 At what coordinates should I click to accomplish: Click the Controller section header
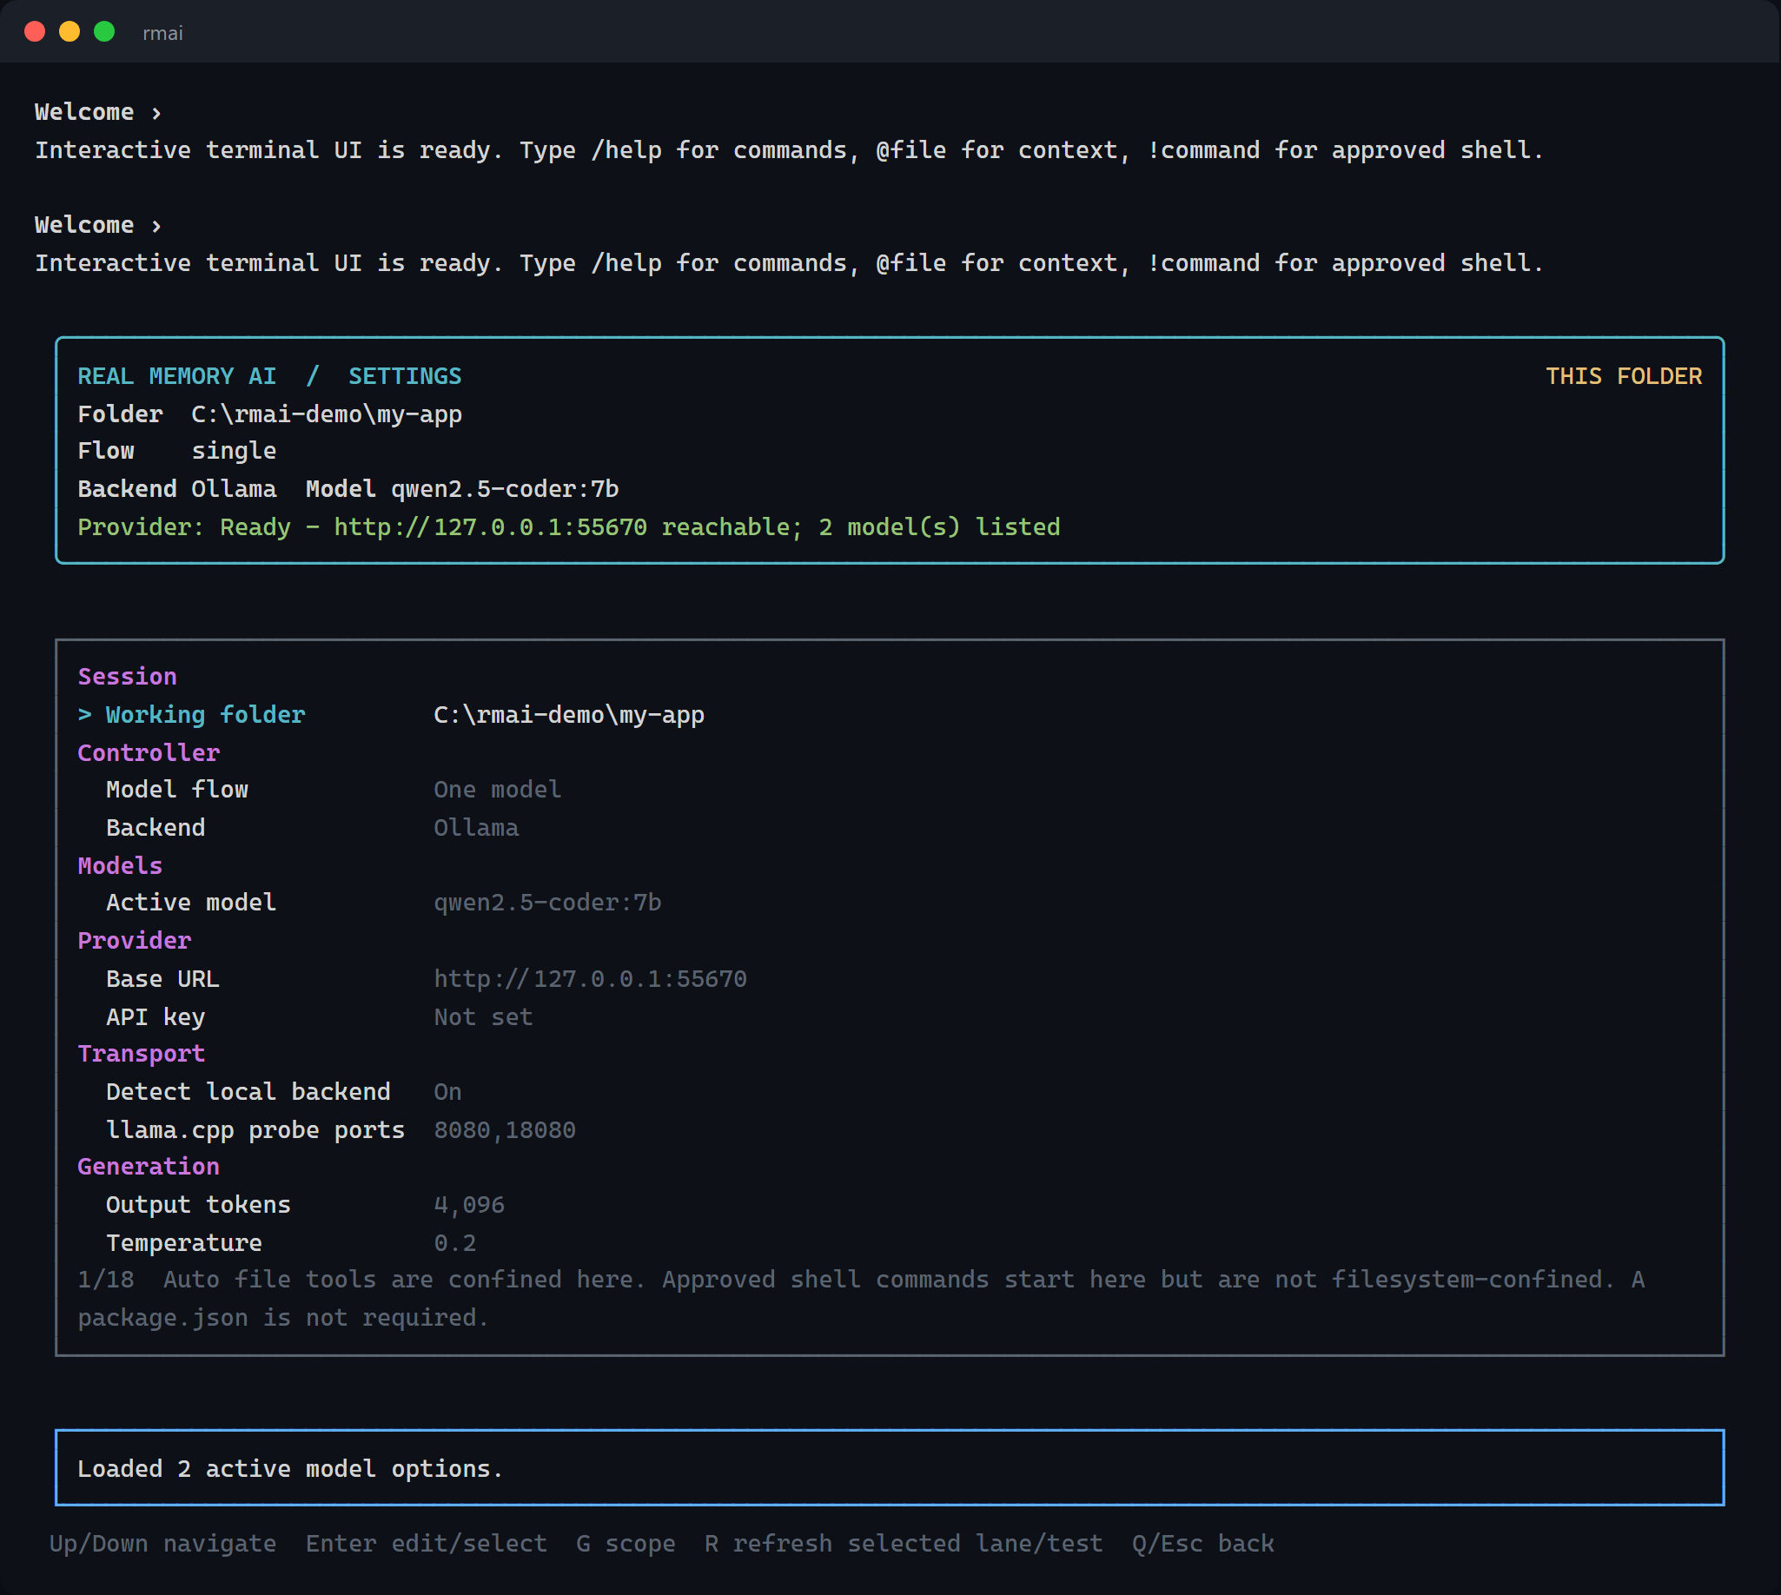coord(148,752)
